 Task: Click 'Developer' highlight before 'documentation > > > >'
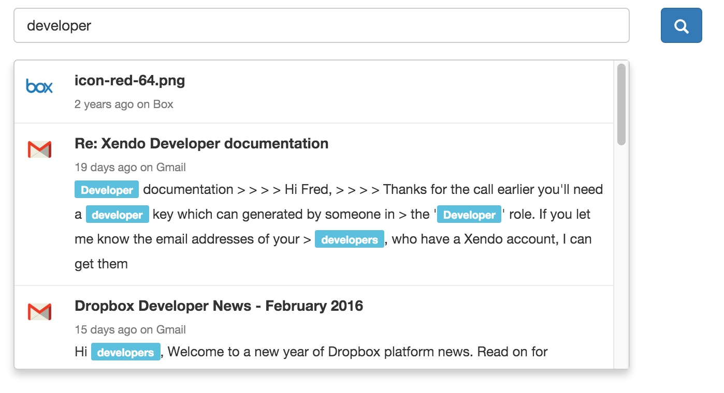(107, 190)
